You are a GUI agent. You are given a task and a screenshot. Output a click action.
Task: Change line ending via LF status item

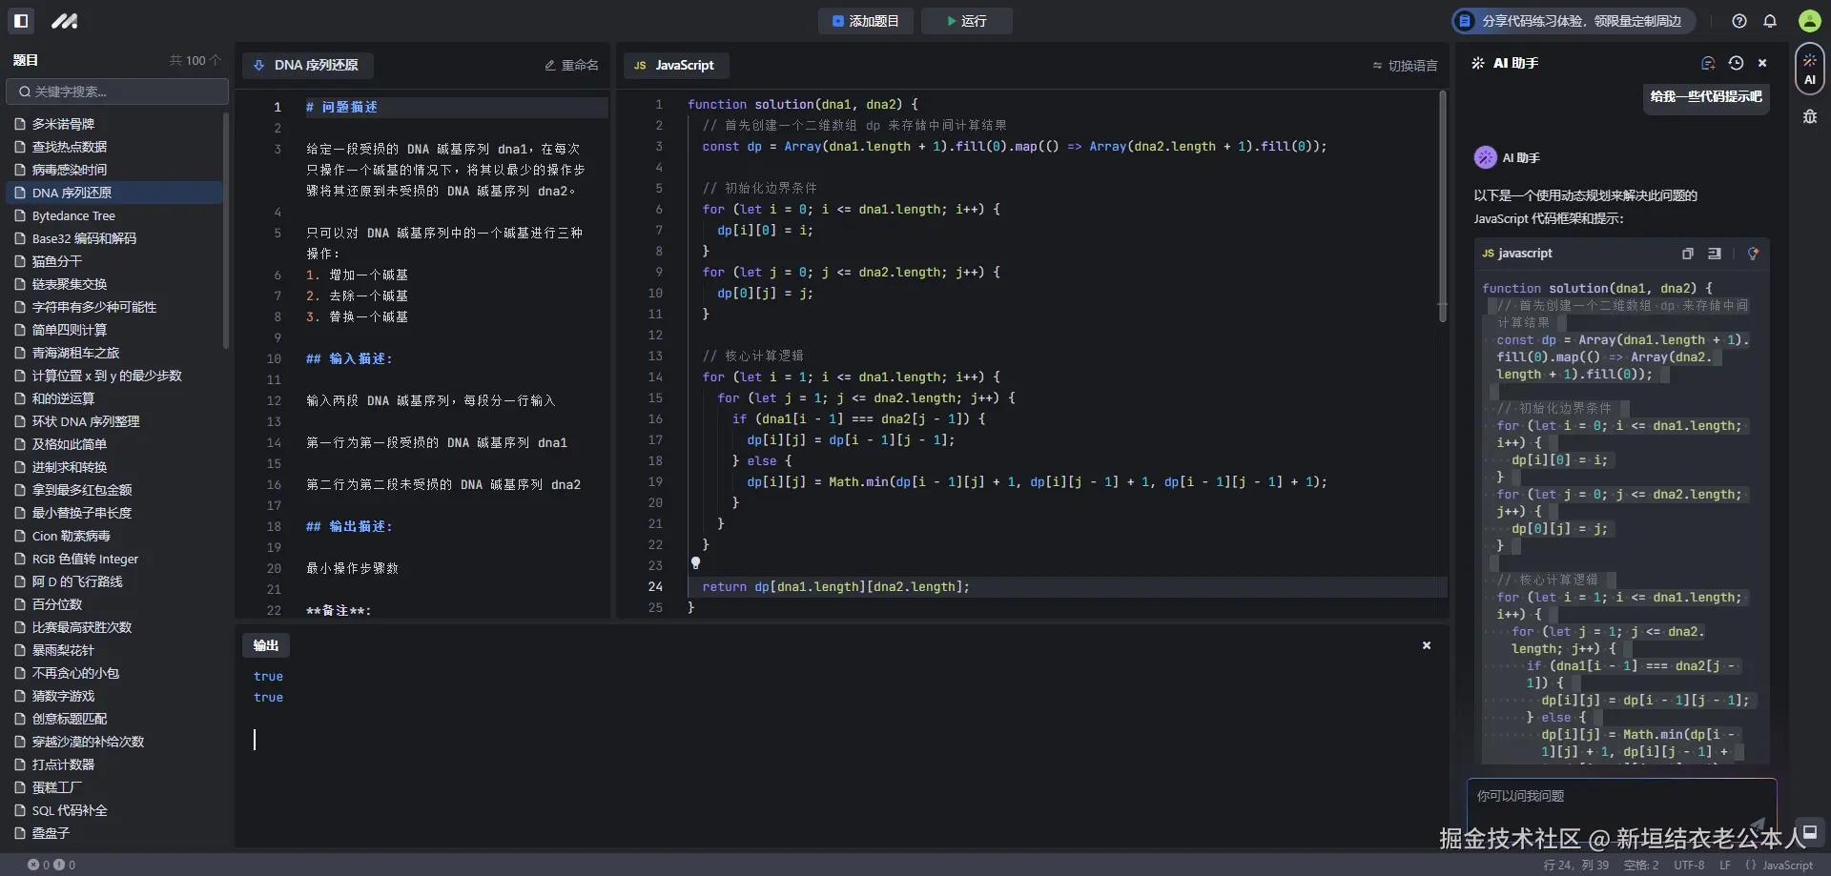1725,865
